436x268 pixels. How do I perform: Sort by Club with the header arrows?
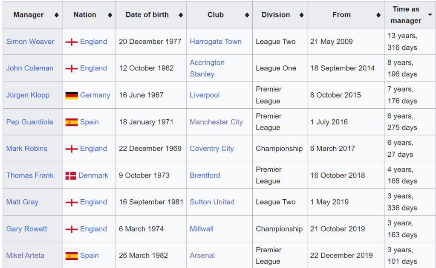click(x=247, y=15)
